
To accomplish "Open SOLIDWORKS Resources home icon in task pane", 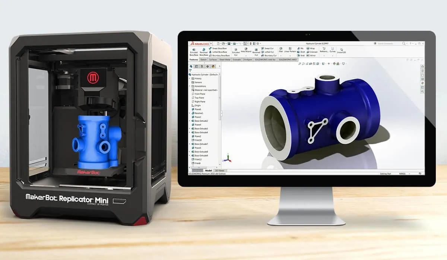I will [x=422, y=66].
